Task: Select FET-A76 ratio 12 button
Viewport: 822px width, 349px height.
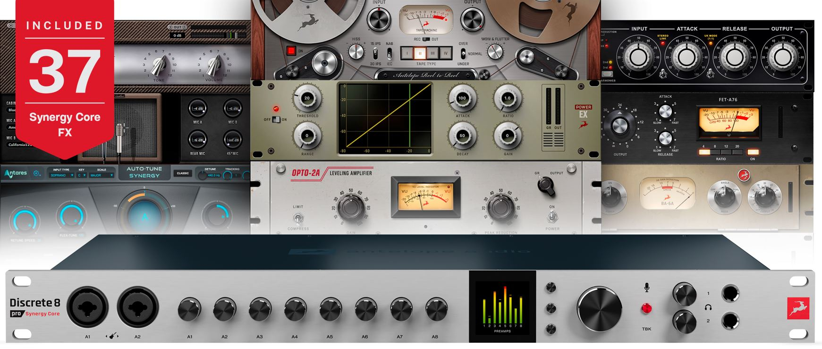Action: click(x=727, y=152)
